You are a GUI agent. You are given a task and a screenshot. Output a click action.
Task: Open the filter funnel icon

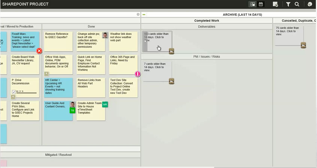[288, 4]
